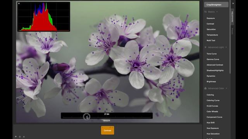Open the Brightness adjustment
248x139 pixels.
[211, 81]
